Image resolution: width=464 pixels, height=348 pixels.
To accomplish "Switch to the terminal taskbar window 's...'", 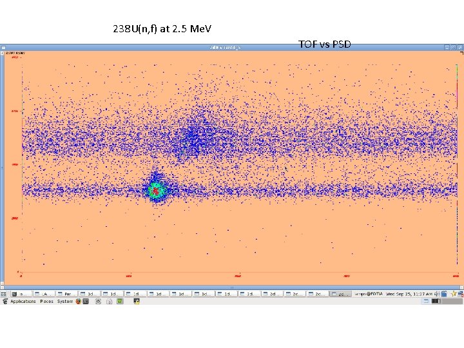I will pos(21,294).
